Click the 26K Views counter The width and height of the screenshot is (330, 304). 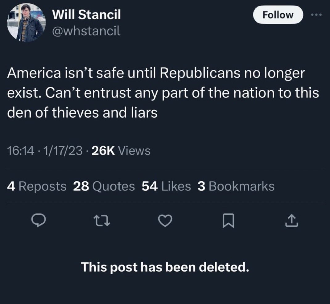coord(121,151)
